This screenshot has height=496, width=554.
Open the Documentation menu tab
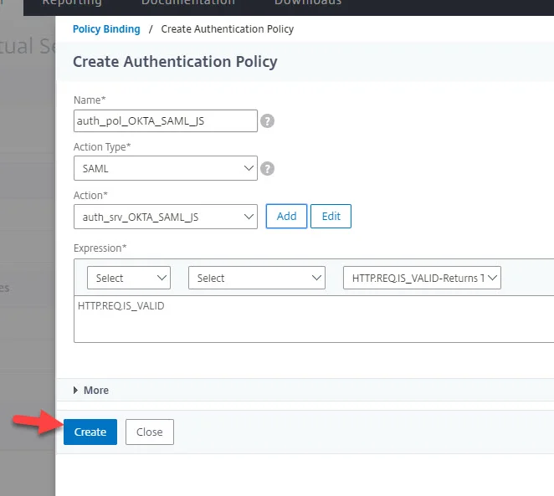coord(188,3)
